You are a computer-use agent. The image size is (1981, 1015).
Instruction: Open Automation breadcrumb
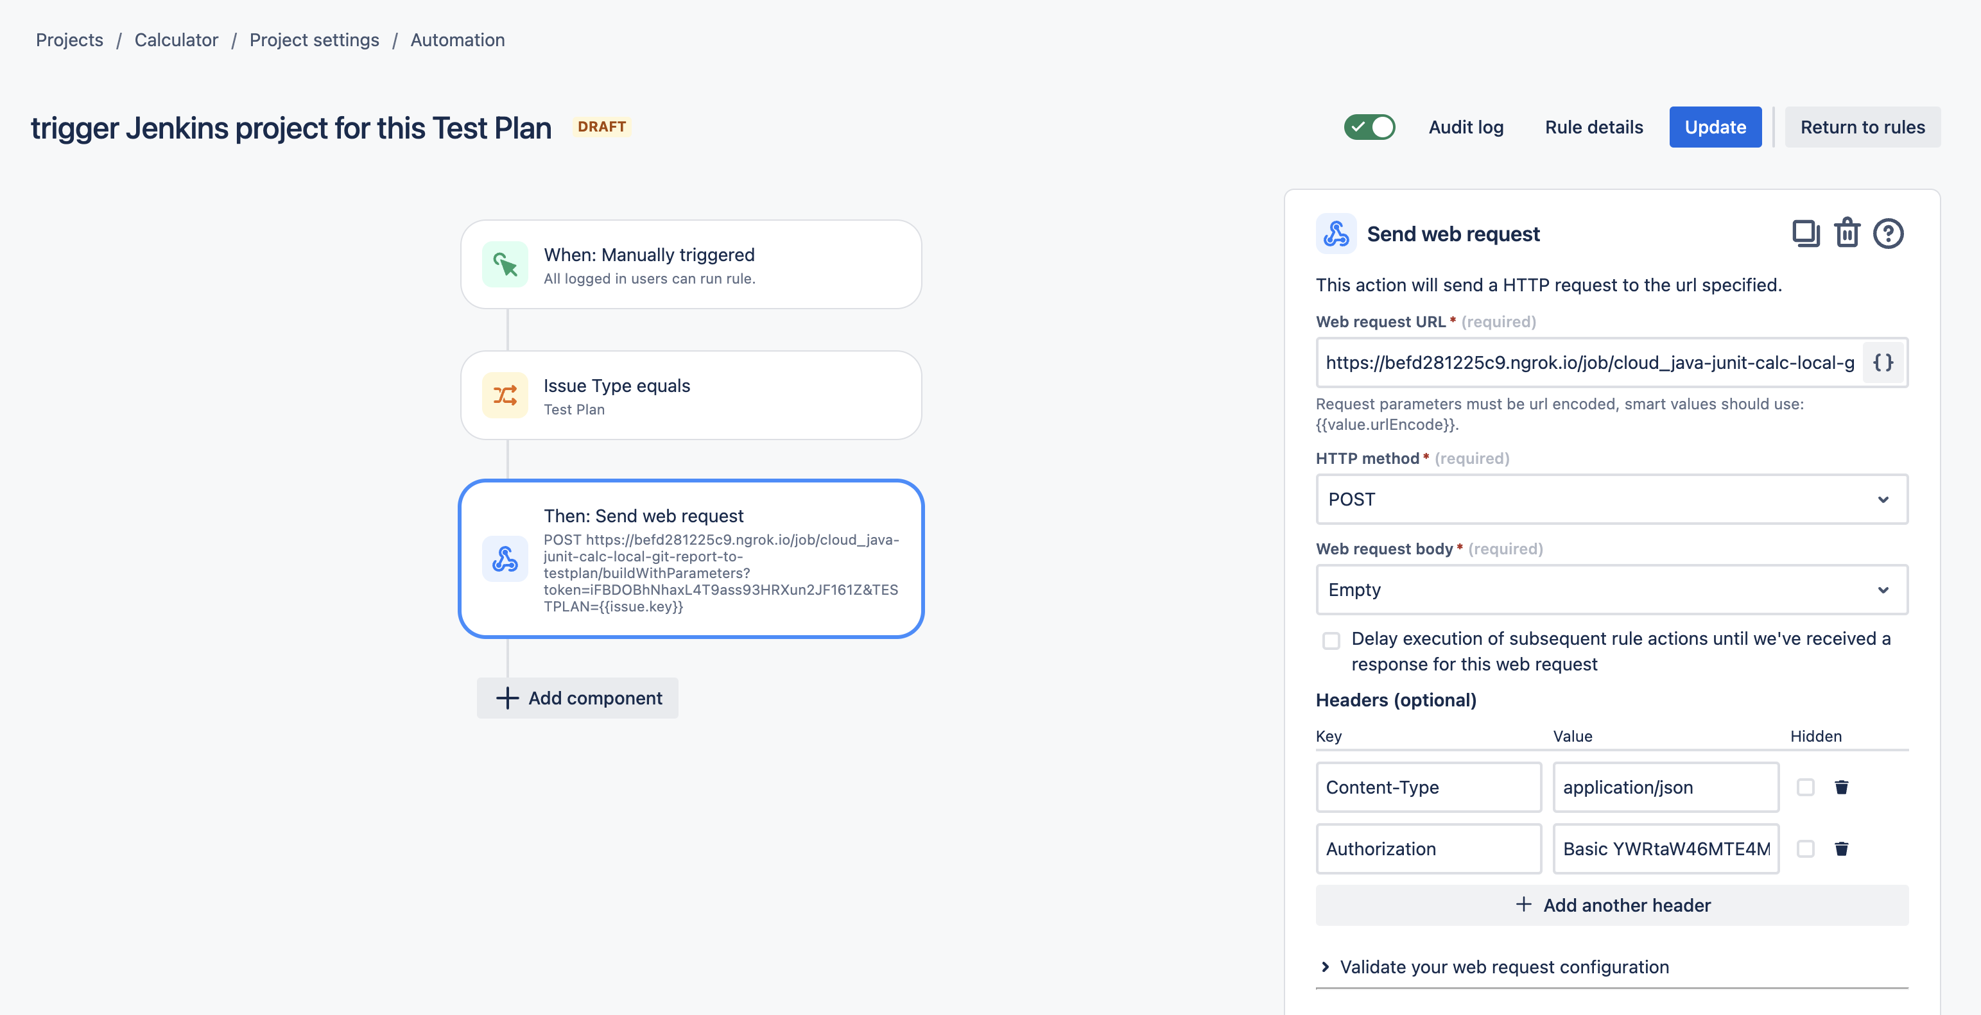(458, 40)
